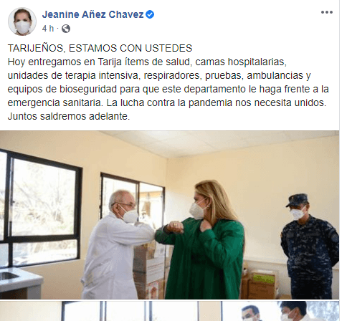Open the Jeanine Añez Chavez profile link
Viewport: 347px width, 321px height.
click(x=93, y=14)
